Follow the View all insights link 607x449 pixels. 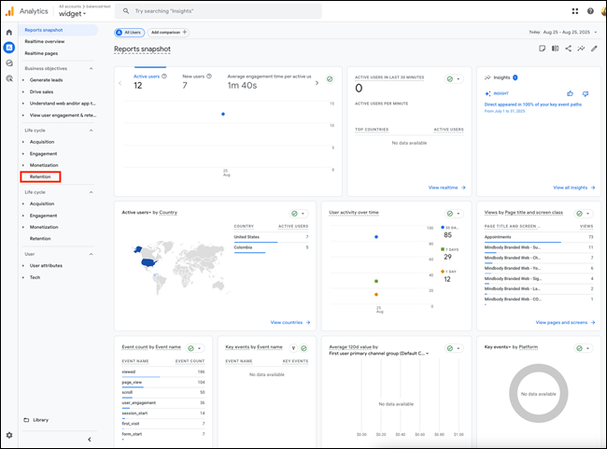coord(573,188)
